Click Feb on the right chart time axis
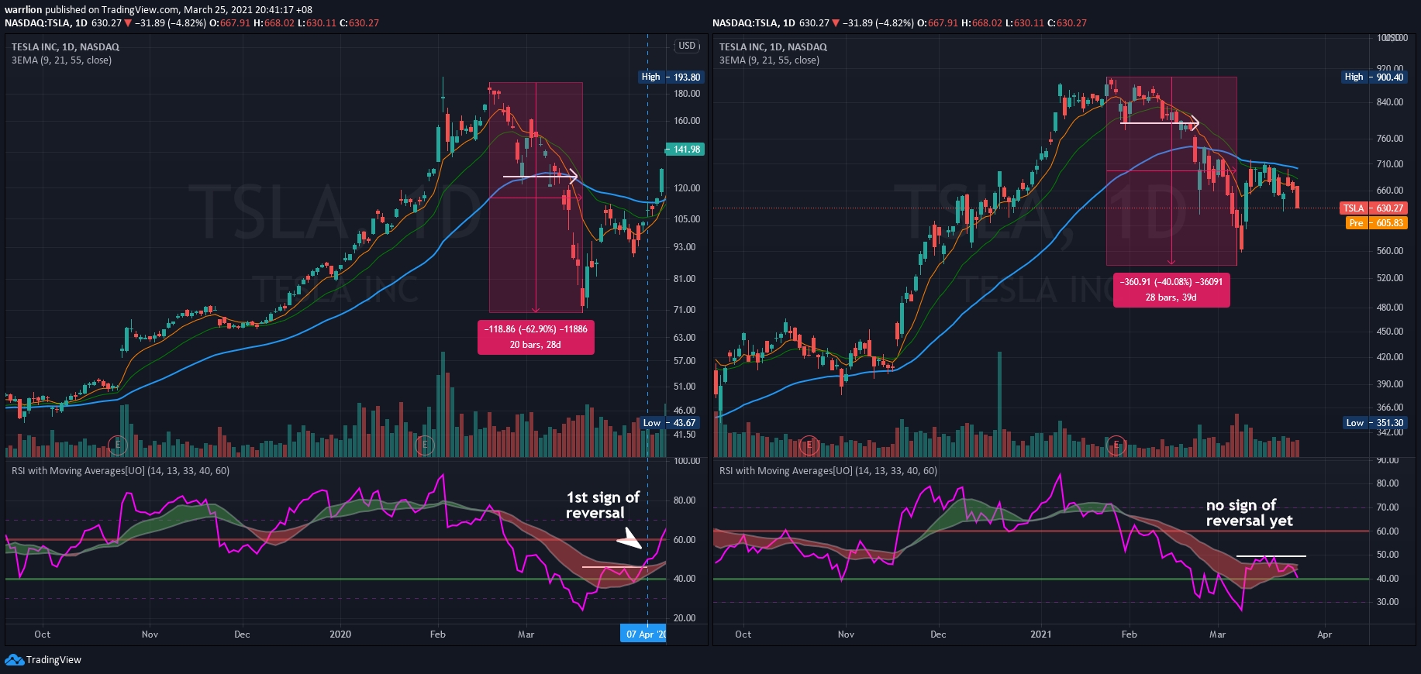This screenshot has width=1421, height=674. [x=1130, y=634]
